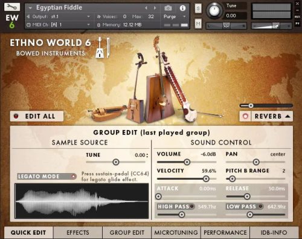Open the MIDI Ch channel dropdown
The height and width of the screenshot is (239, 302).
pyautogui.click(x=88, y=25)
